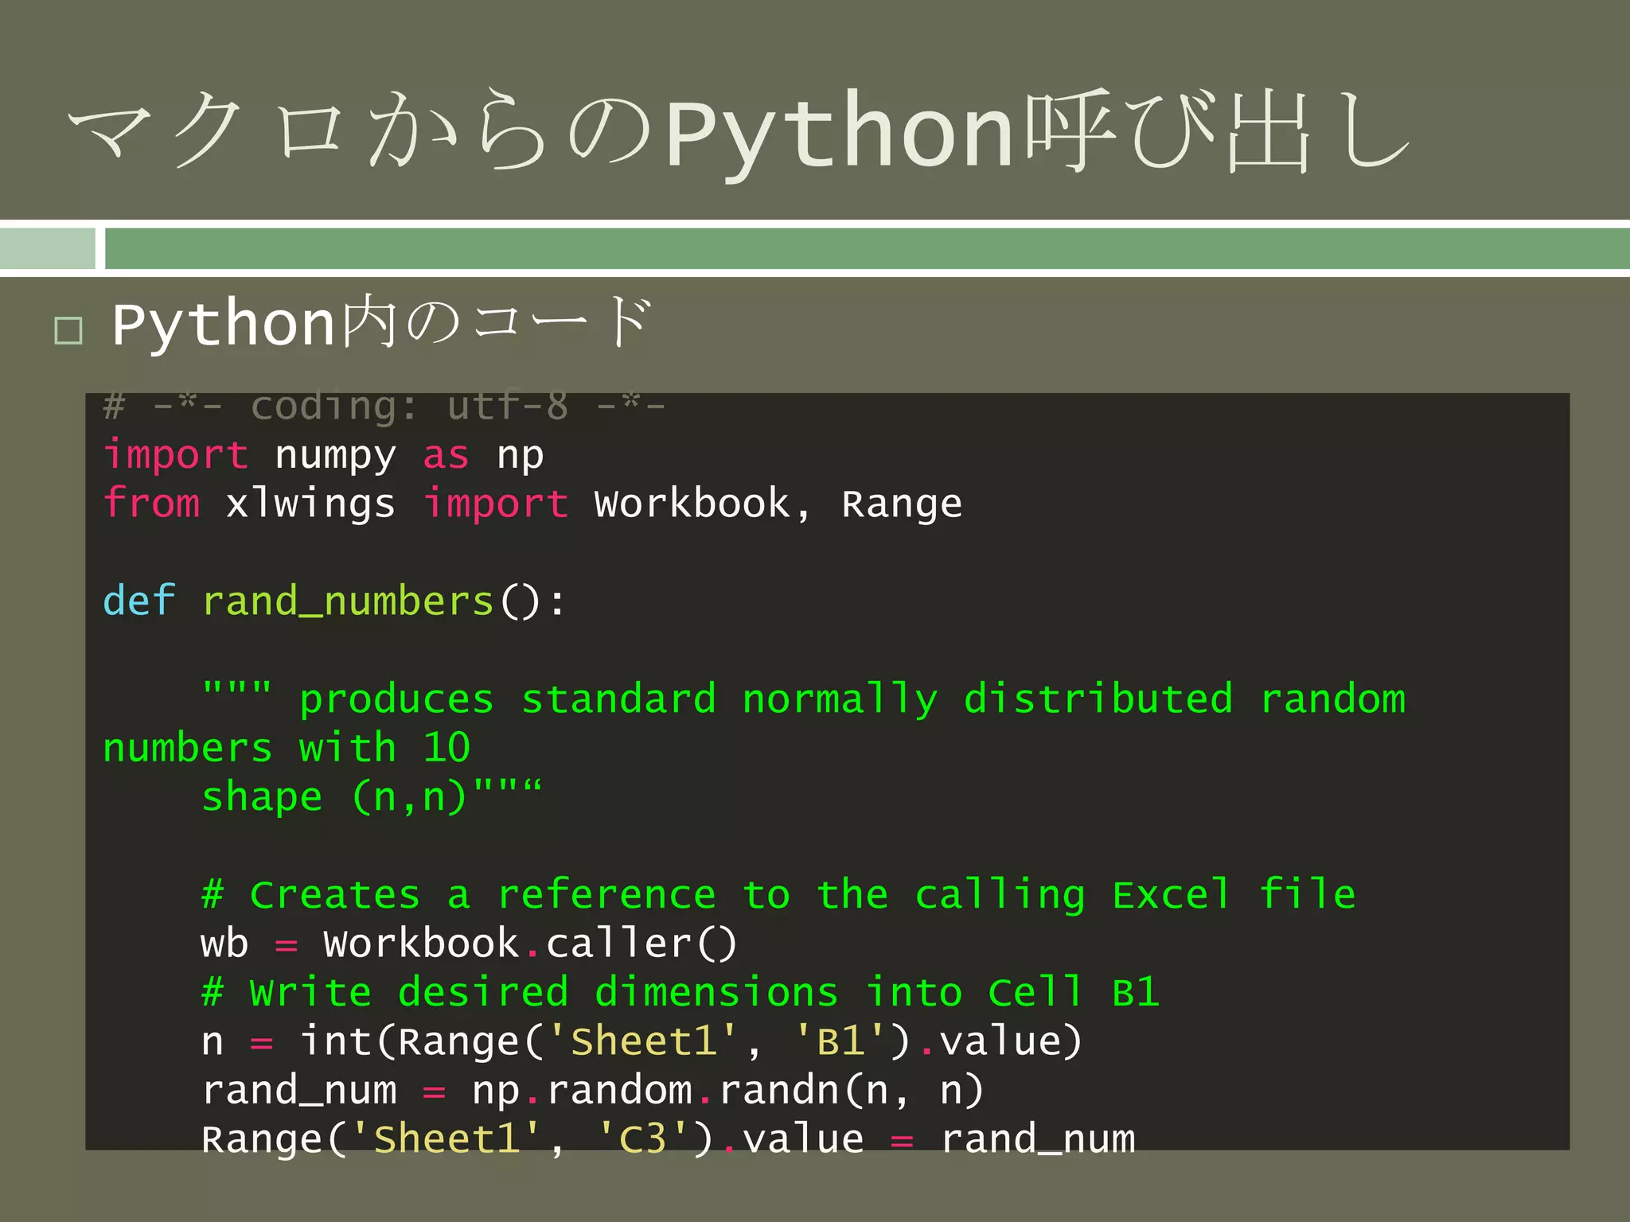This screenshot has width=1630, height=1222.
Task: Click the comment '# Creates a reference to the calling Excel file'
Action: coord(778,895)
